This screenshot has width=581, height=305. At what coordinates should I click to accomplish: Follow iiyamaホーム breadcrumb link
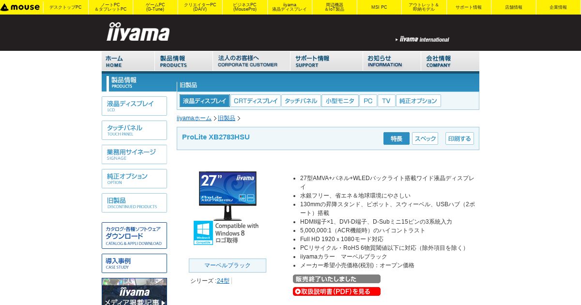pos(194,118)
